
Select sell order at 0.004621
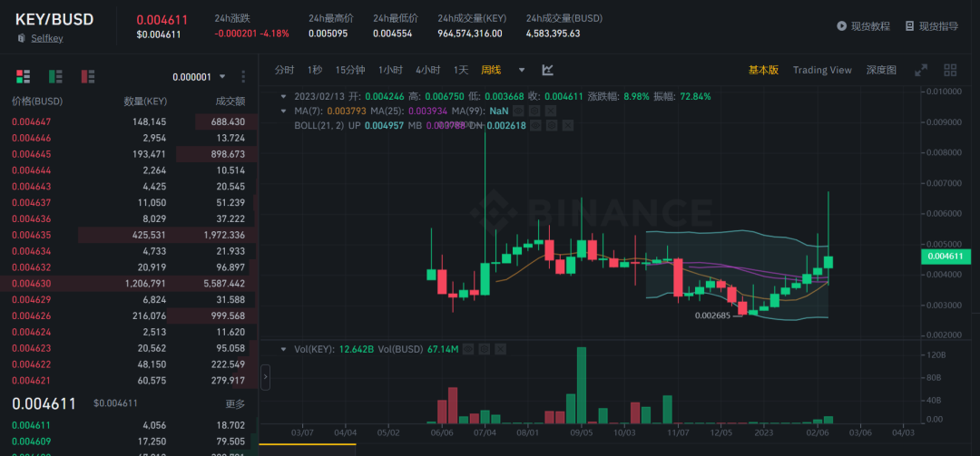tap(128, 381)
